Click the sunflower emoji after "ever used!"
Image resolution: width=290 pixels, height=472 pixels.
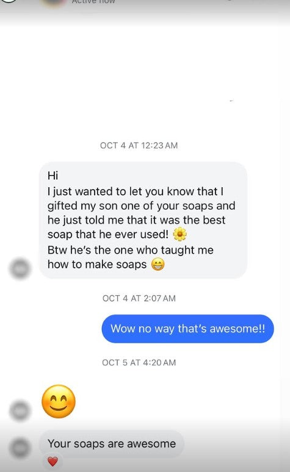179,234
